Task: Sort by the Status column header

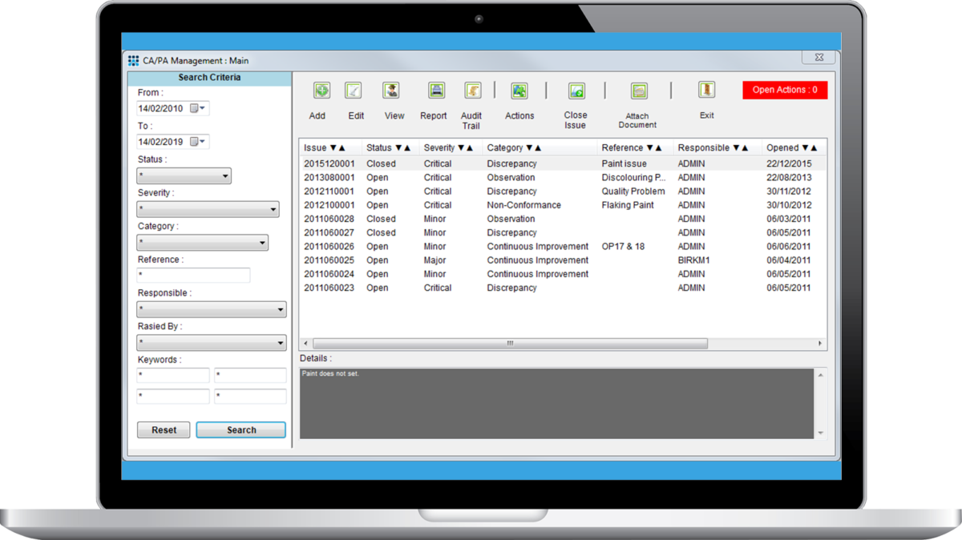Action: (389, 148)
